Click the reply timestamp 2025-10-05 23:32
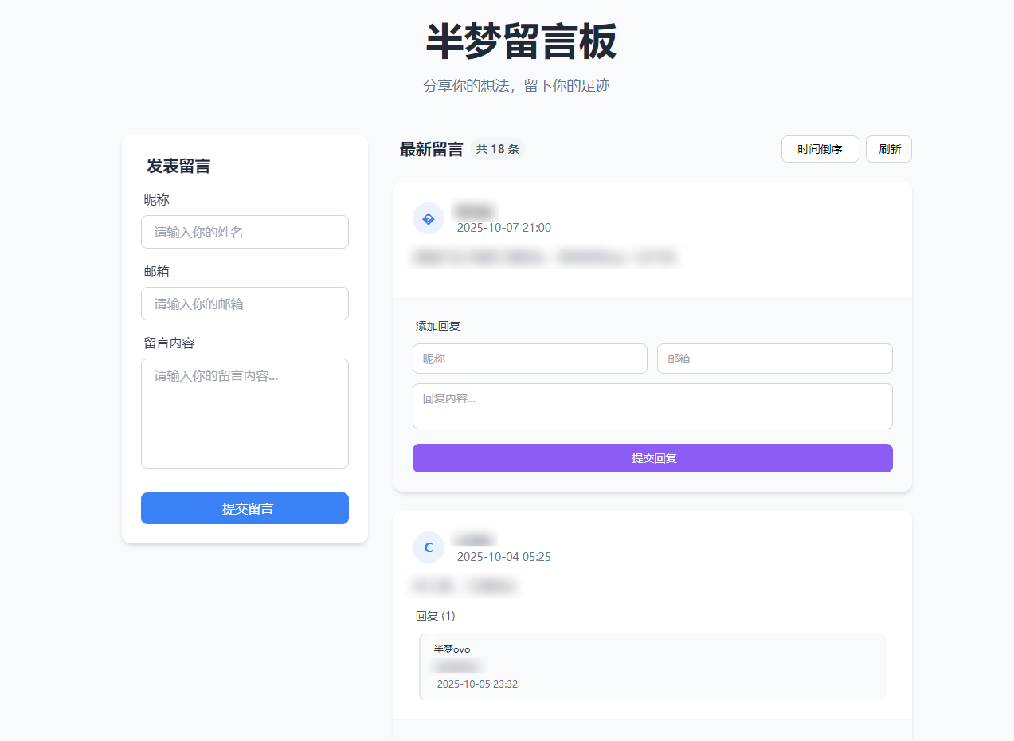Image resolution: width=1014 pixels, height=741 pixels. pyautogui.click(x=477, y=684)
